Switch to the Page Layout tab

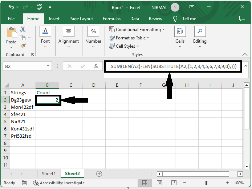coord(81,19)
